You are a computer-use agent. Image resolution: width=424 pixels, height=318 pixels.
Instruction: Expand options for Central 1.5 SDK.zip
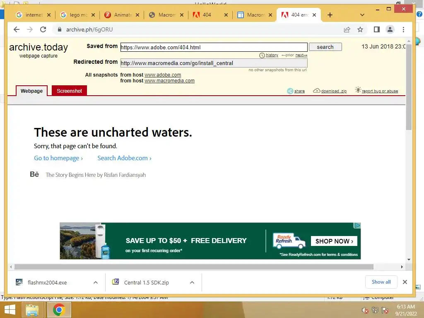[x=192, y=282]
